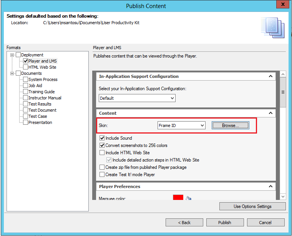Image resolution: width=292 pixels, height=236 pixels.
Task: Select Job Aid in the Formats tree
Action: [x=35, y=86]
